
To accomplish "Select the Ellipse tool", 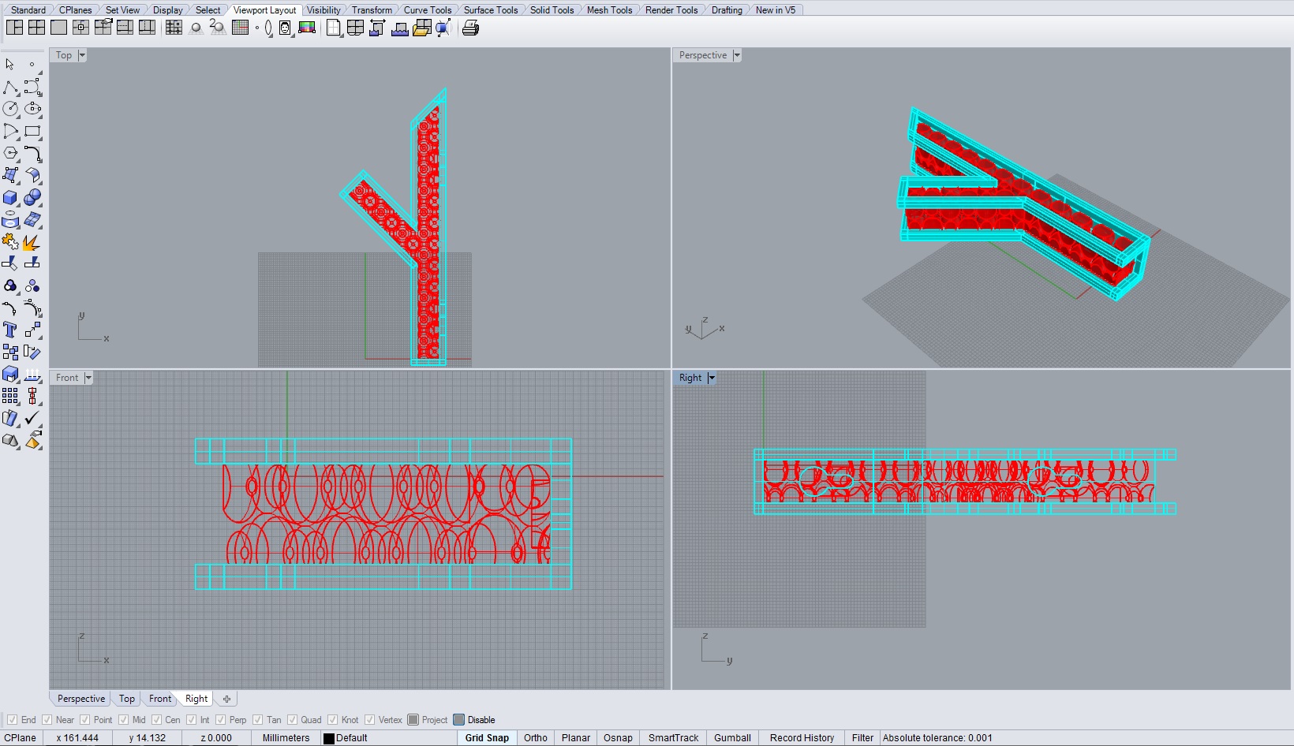I will pyautogui.click(x=32, y=109).
